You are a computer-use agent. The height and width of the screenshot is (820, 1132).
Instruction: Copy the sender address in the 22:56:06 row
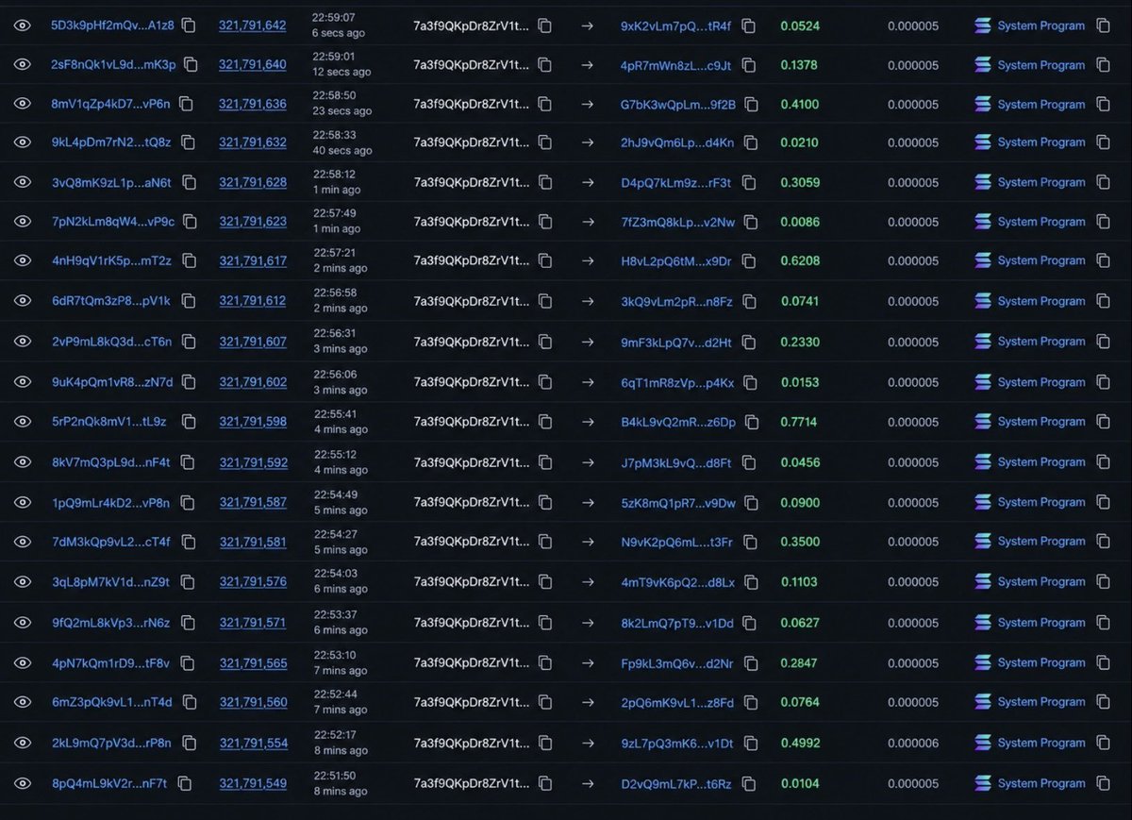544,382
